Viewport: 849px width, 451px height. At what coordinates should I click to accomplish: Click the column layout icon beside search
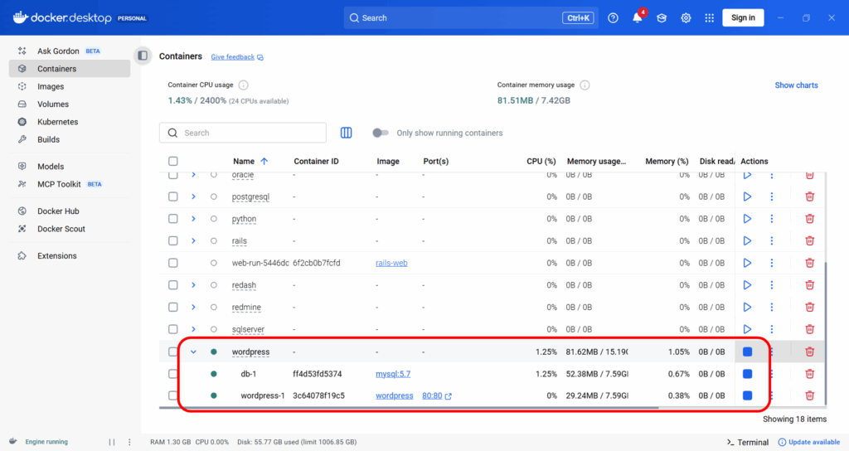pos(347,133)
